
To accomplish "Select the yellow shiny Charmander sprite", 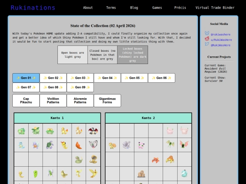I will (x=64, y=131).
